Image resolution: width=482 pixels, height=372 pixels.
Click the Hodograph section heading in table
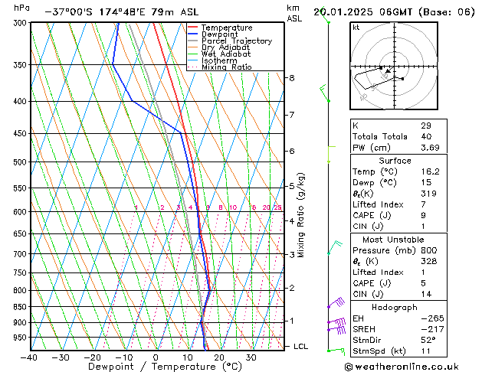[395, 308]
